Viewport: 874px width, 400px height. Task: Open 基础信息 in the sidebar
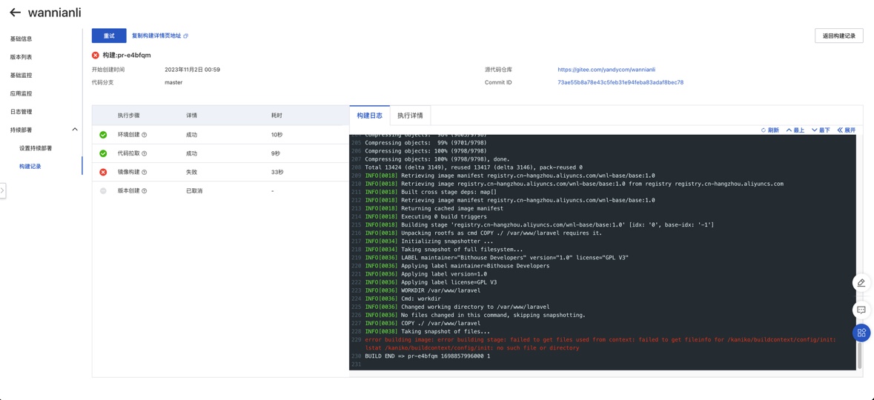click(21, 39)
